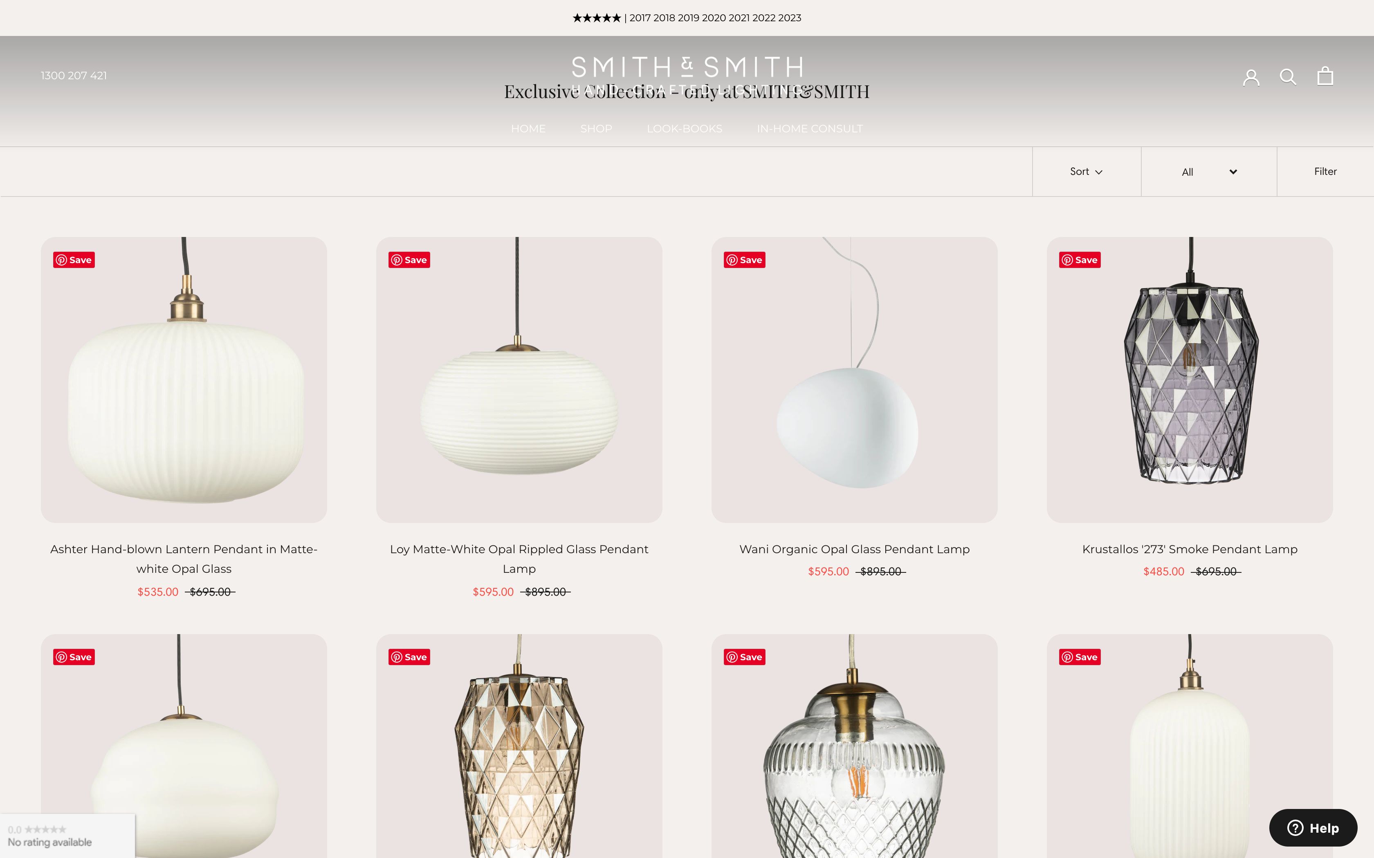Screen dimensions: 1374x858
Task: Save the Wani Organic Opal Pendant to Pinterest
Action: (x=744, y=260)
